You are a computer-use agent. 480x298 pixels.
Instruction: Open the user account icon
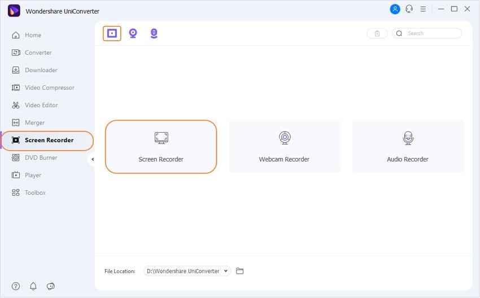pos(395,9)
